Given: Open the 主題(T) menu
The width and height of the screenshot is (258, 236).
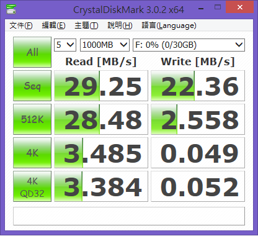Looking at the screenshot, I should coord(86,25).
